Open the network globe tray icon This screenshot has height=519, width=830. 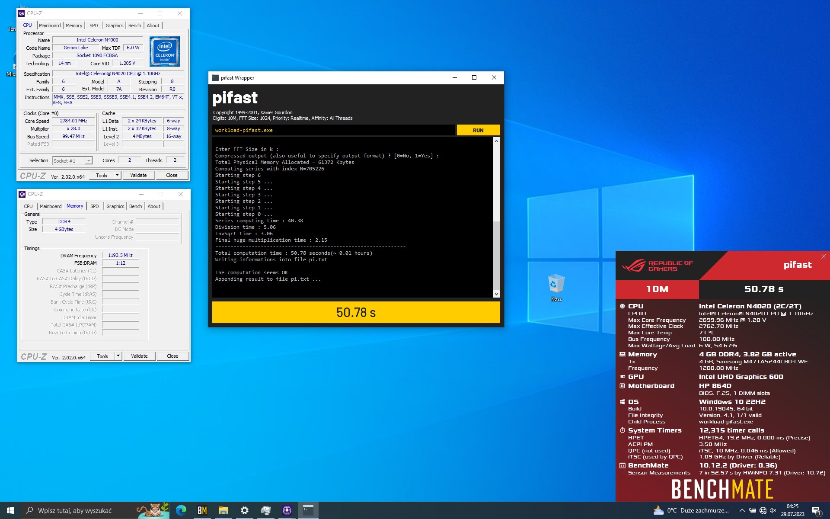point(763,510)
